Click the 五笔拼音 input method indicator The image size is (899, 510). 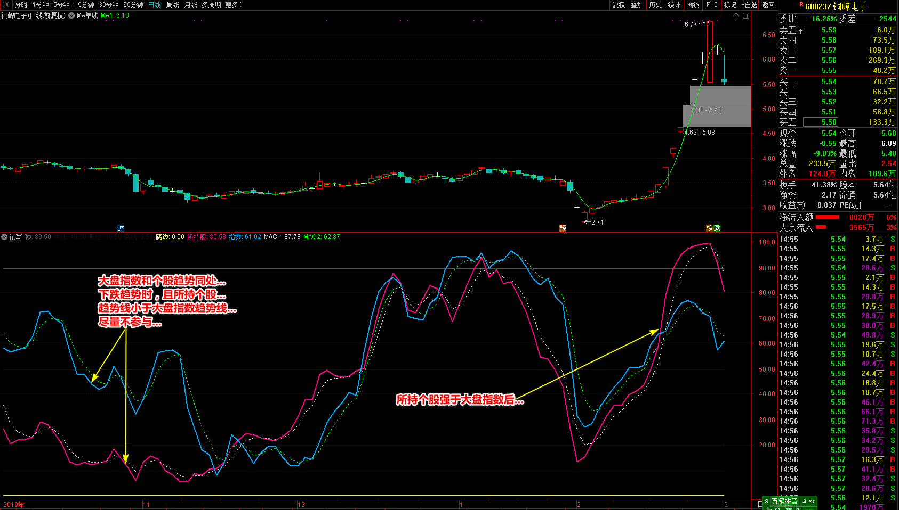[x=784, y=501]
